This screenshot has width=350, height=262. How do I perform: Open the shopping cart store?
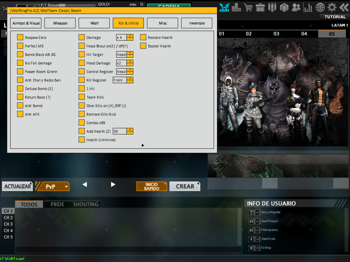[248, 7]
